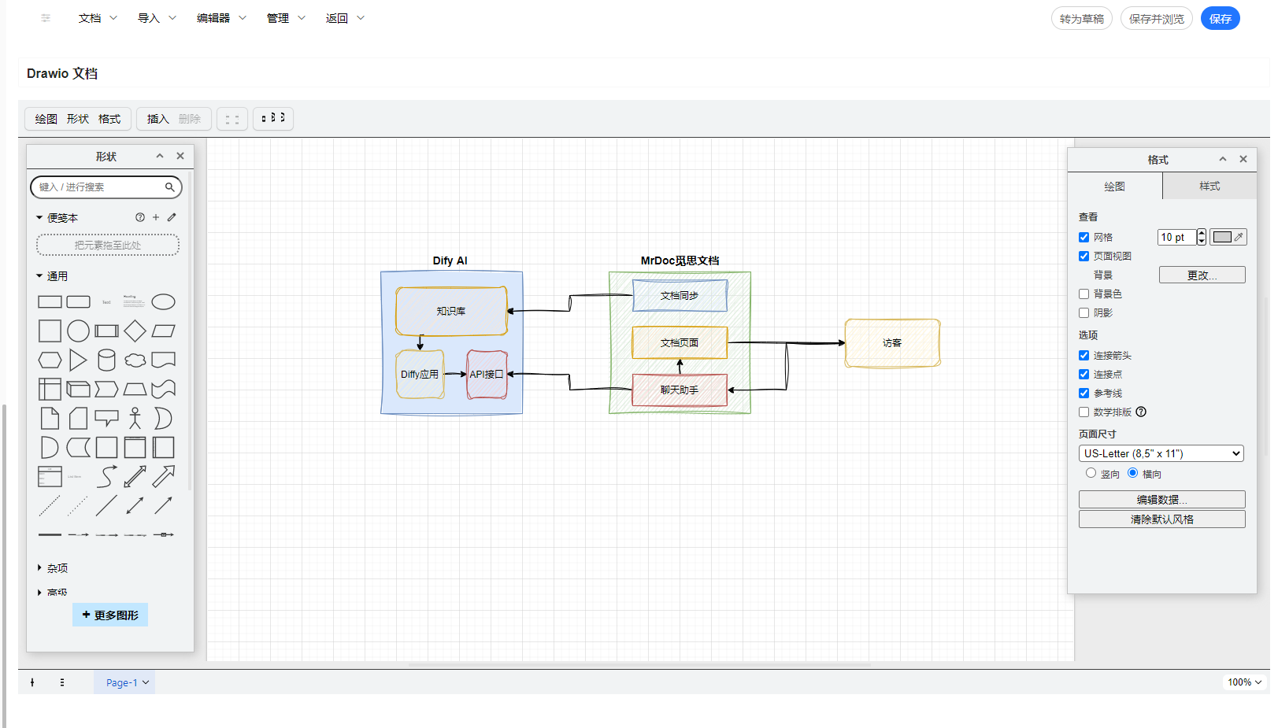Click the actor stick figure shape

[135, 418]
